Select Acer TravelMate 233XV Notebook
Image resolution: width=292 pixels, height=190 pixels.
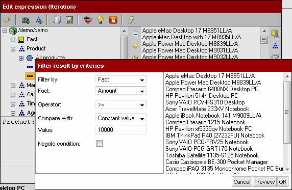coord(207,109)
